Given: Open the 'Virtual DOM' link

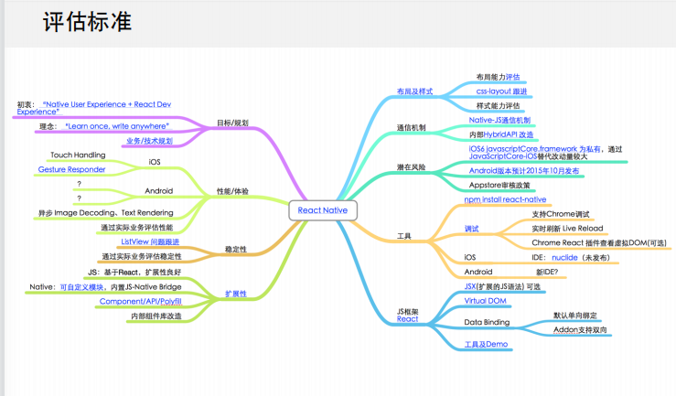Looking at the screenshot, I should 485,301.
